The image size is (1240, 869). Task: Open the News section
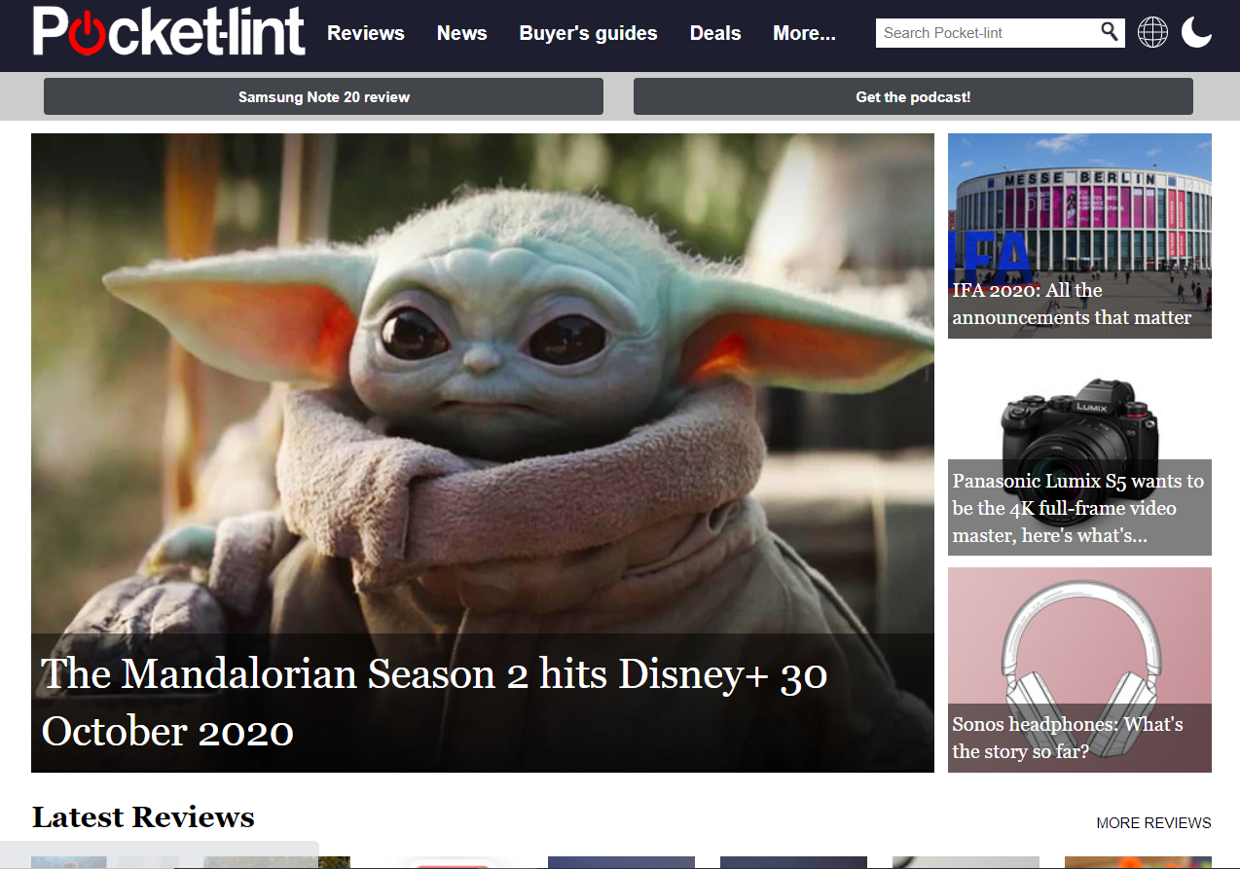coord(462,33)
